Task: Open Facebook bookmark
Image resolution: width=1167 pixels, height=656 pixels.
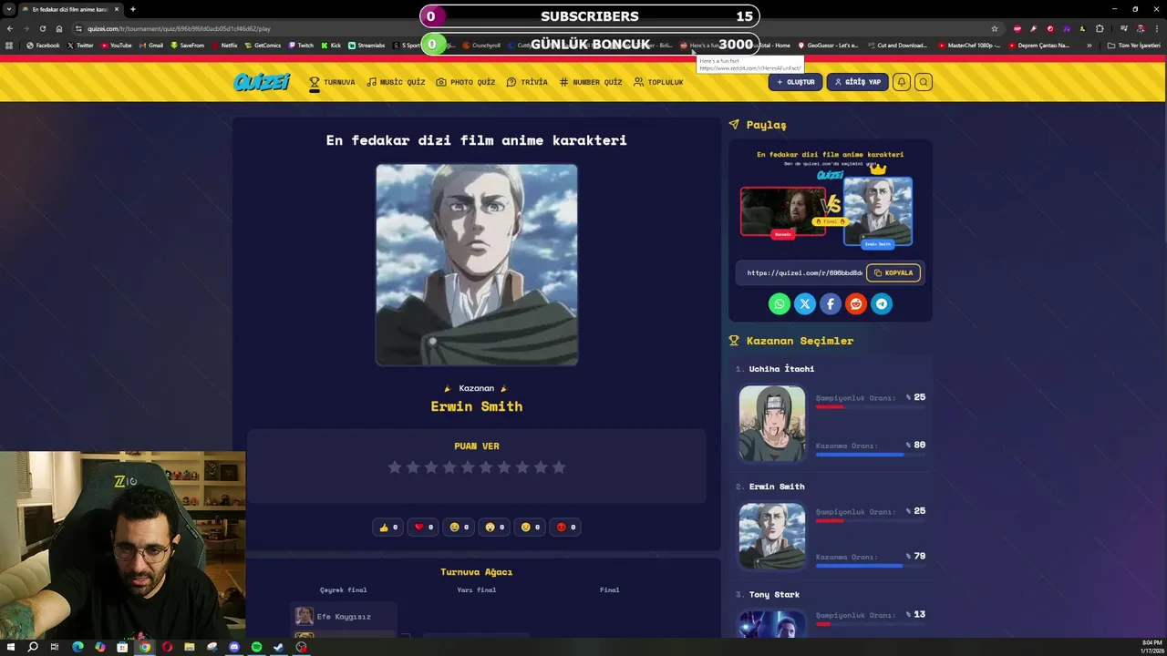Action: [43, 45]
